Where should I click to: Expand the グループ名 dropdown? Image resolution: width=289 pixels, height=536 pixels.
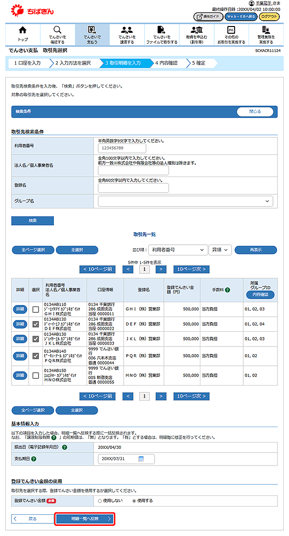pyautogui.click(x=185, y=201)
